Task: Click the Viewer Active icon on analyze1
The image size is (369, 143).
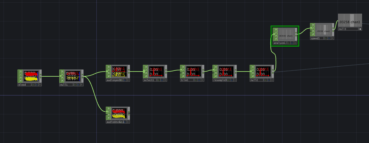Action: coord(296,43)
